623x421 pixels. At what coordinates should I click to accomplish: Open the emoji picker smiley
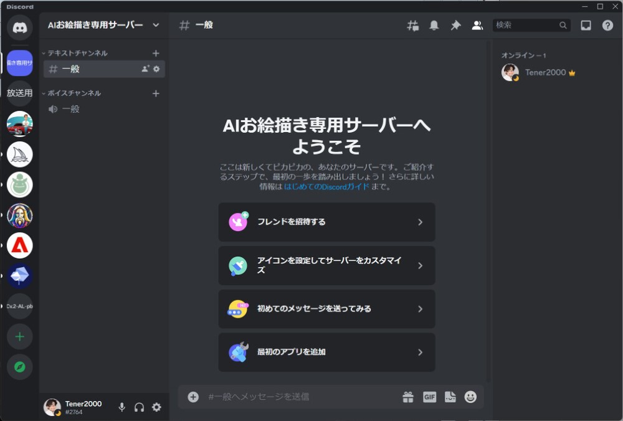[470, 397]
